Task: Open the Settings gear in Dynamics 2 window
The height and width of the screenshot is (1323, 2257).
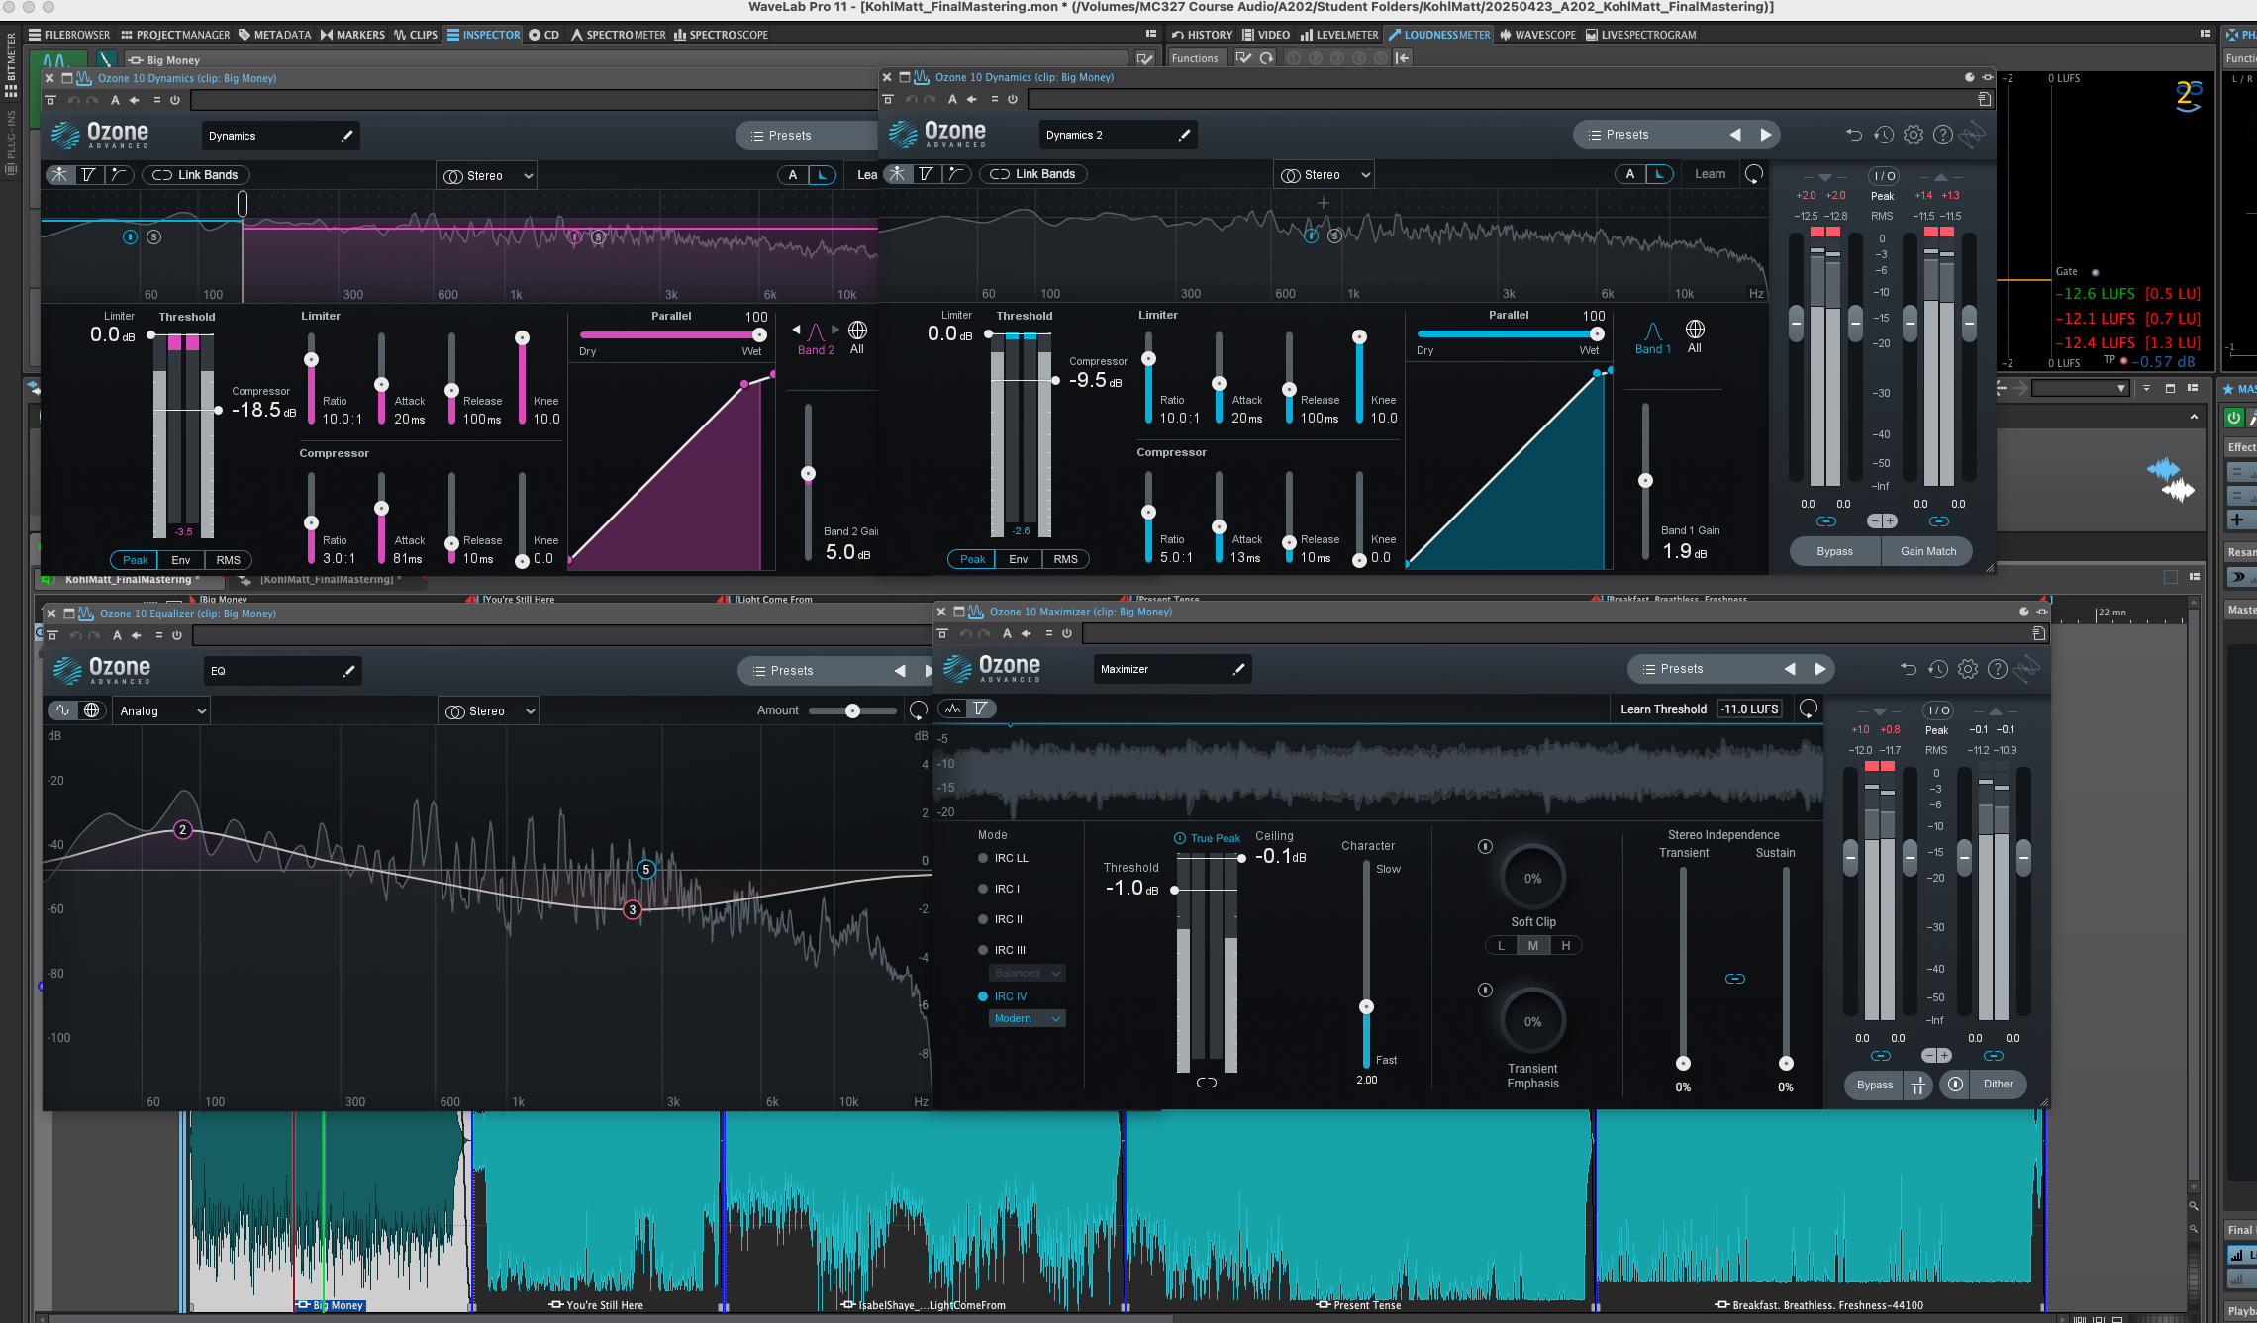Action: 1914,135
